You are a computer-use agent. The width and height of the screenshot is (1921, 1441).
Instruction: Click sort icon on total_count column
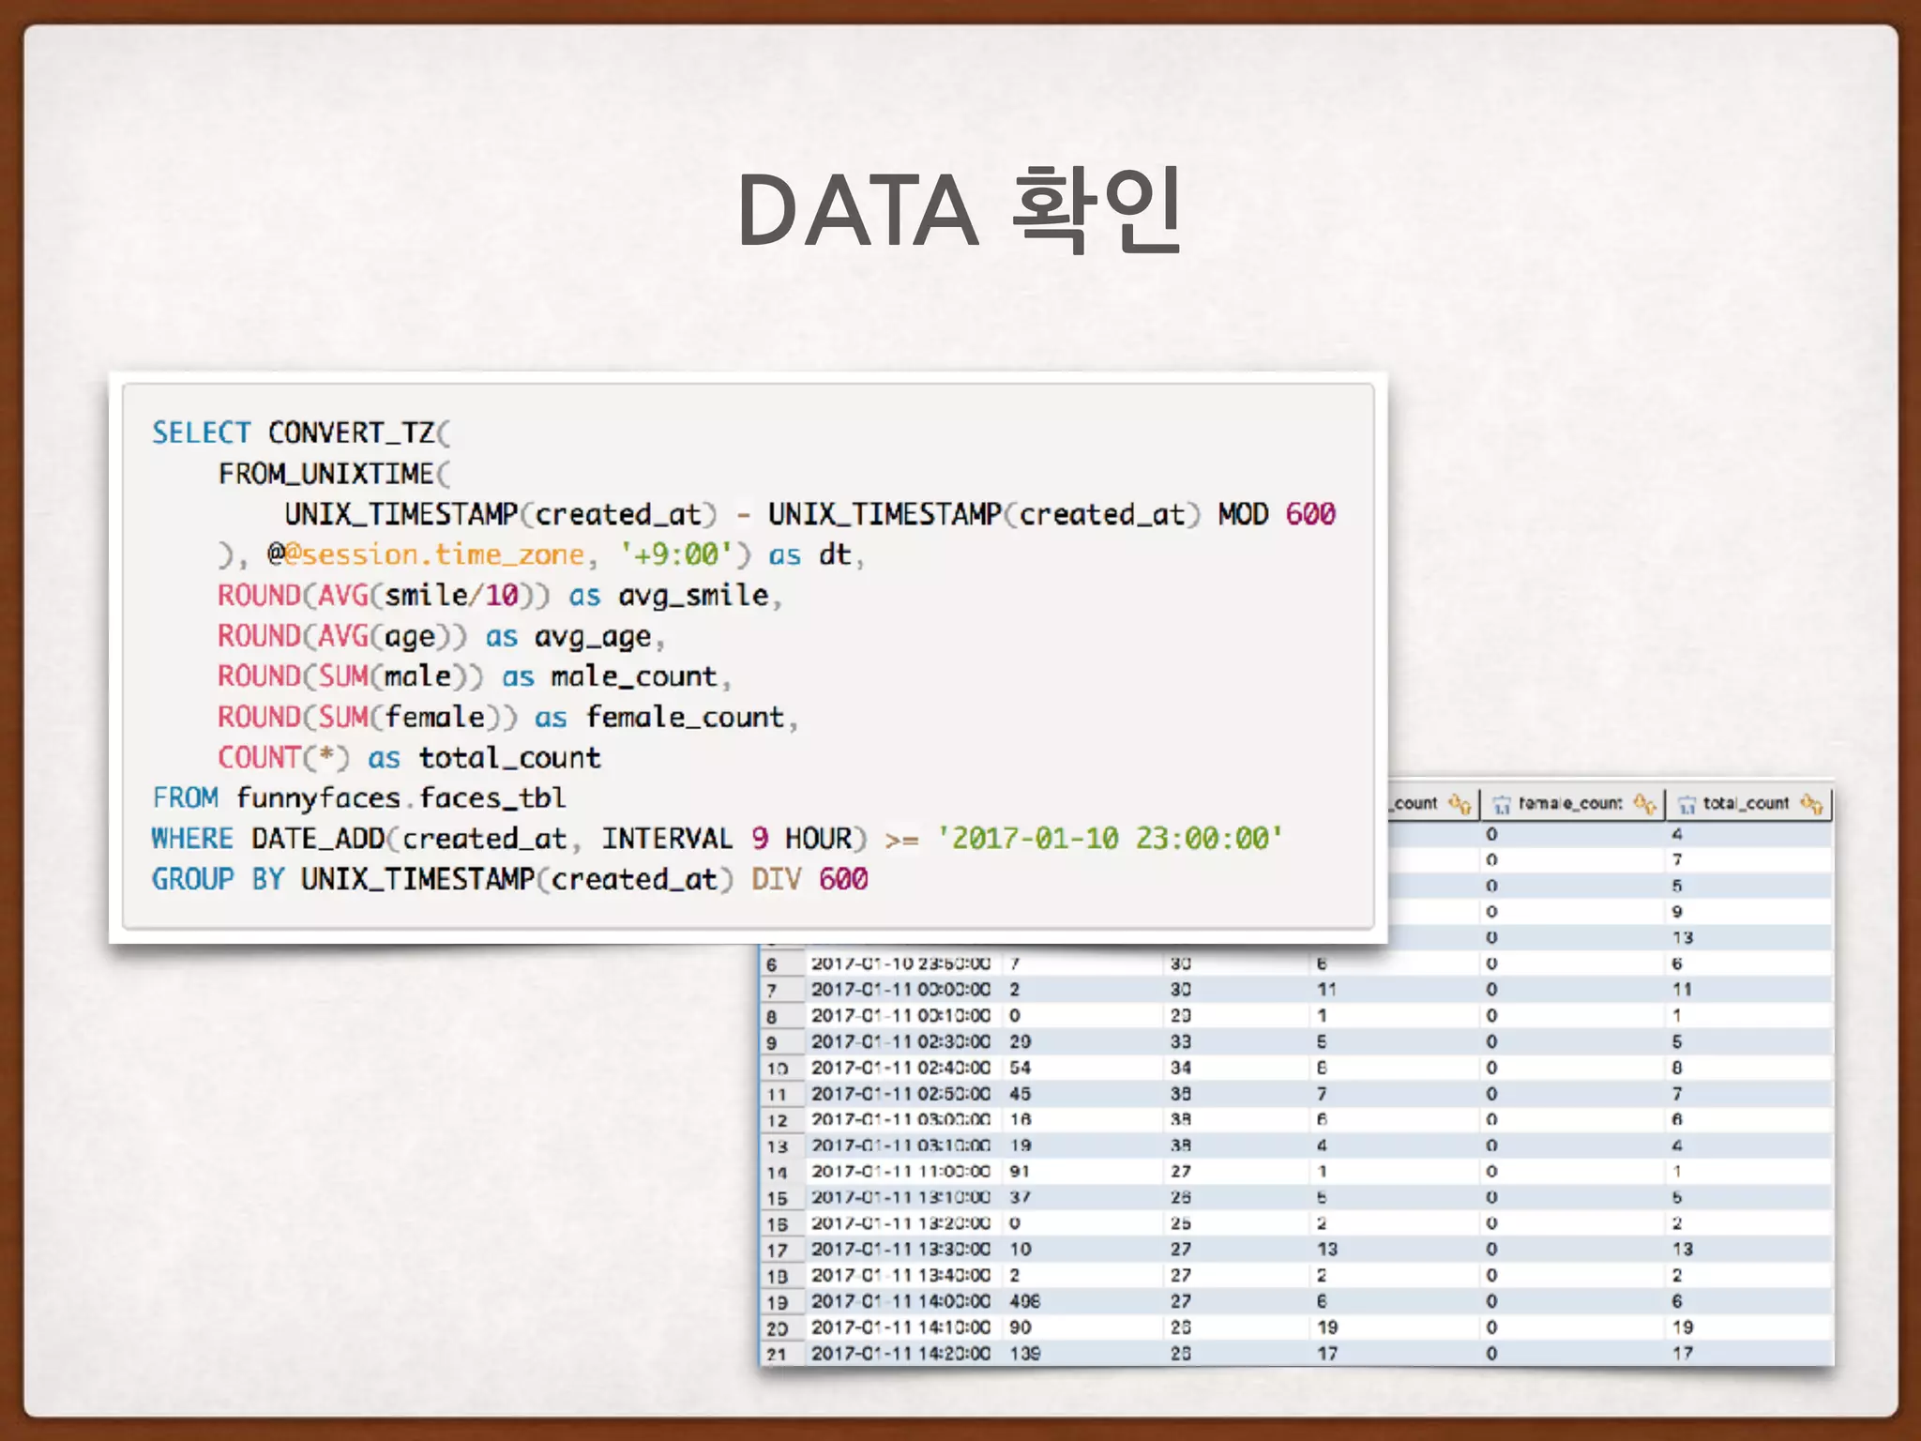coord(1811,804)
